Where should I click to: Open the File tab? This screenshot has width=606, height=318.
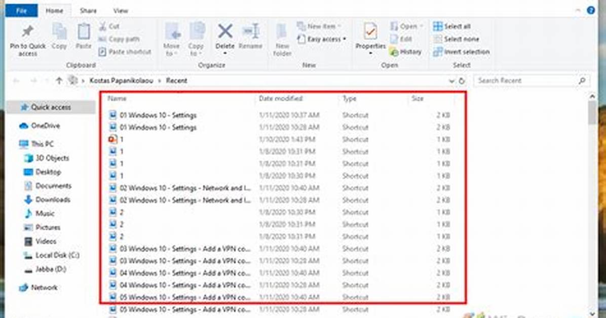point(21,11)
